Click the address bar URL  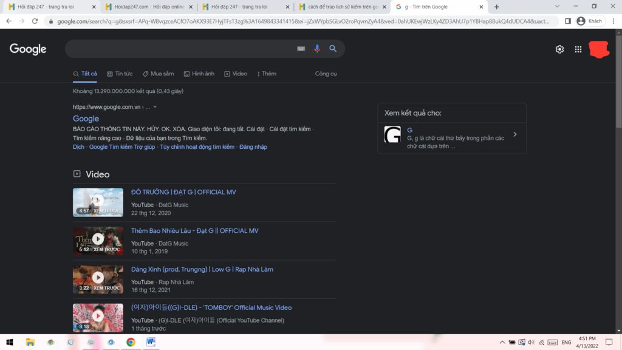pos(303,21)
